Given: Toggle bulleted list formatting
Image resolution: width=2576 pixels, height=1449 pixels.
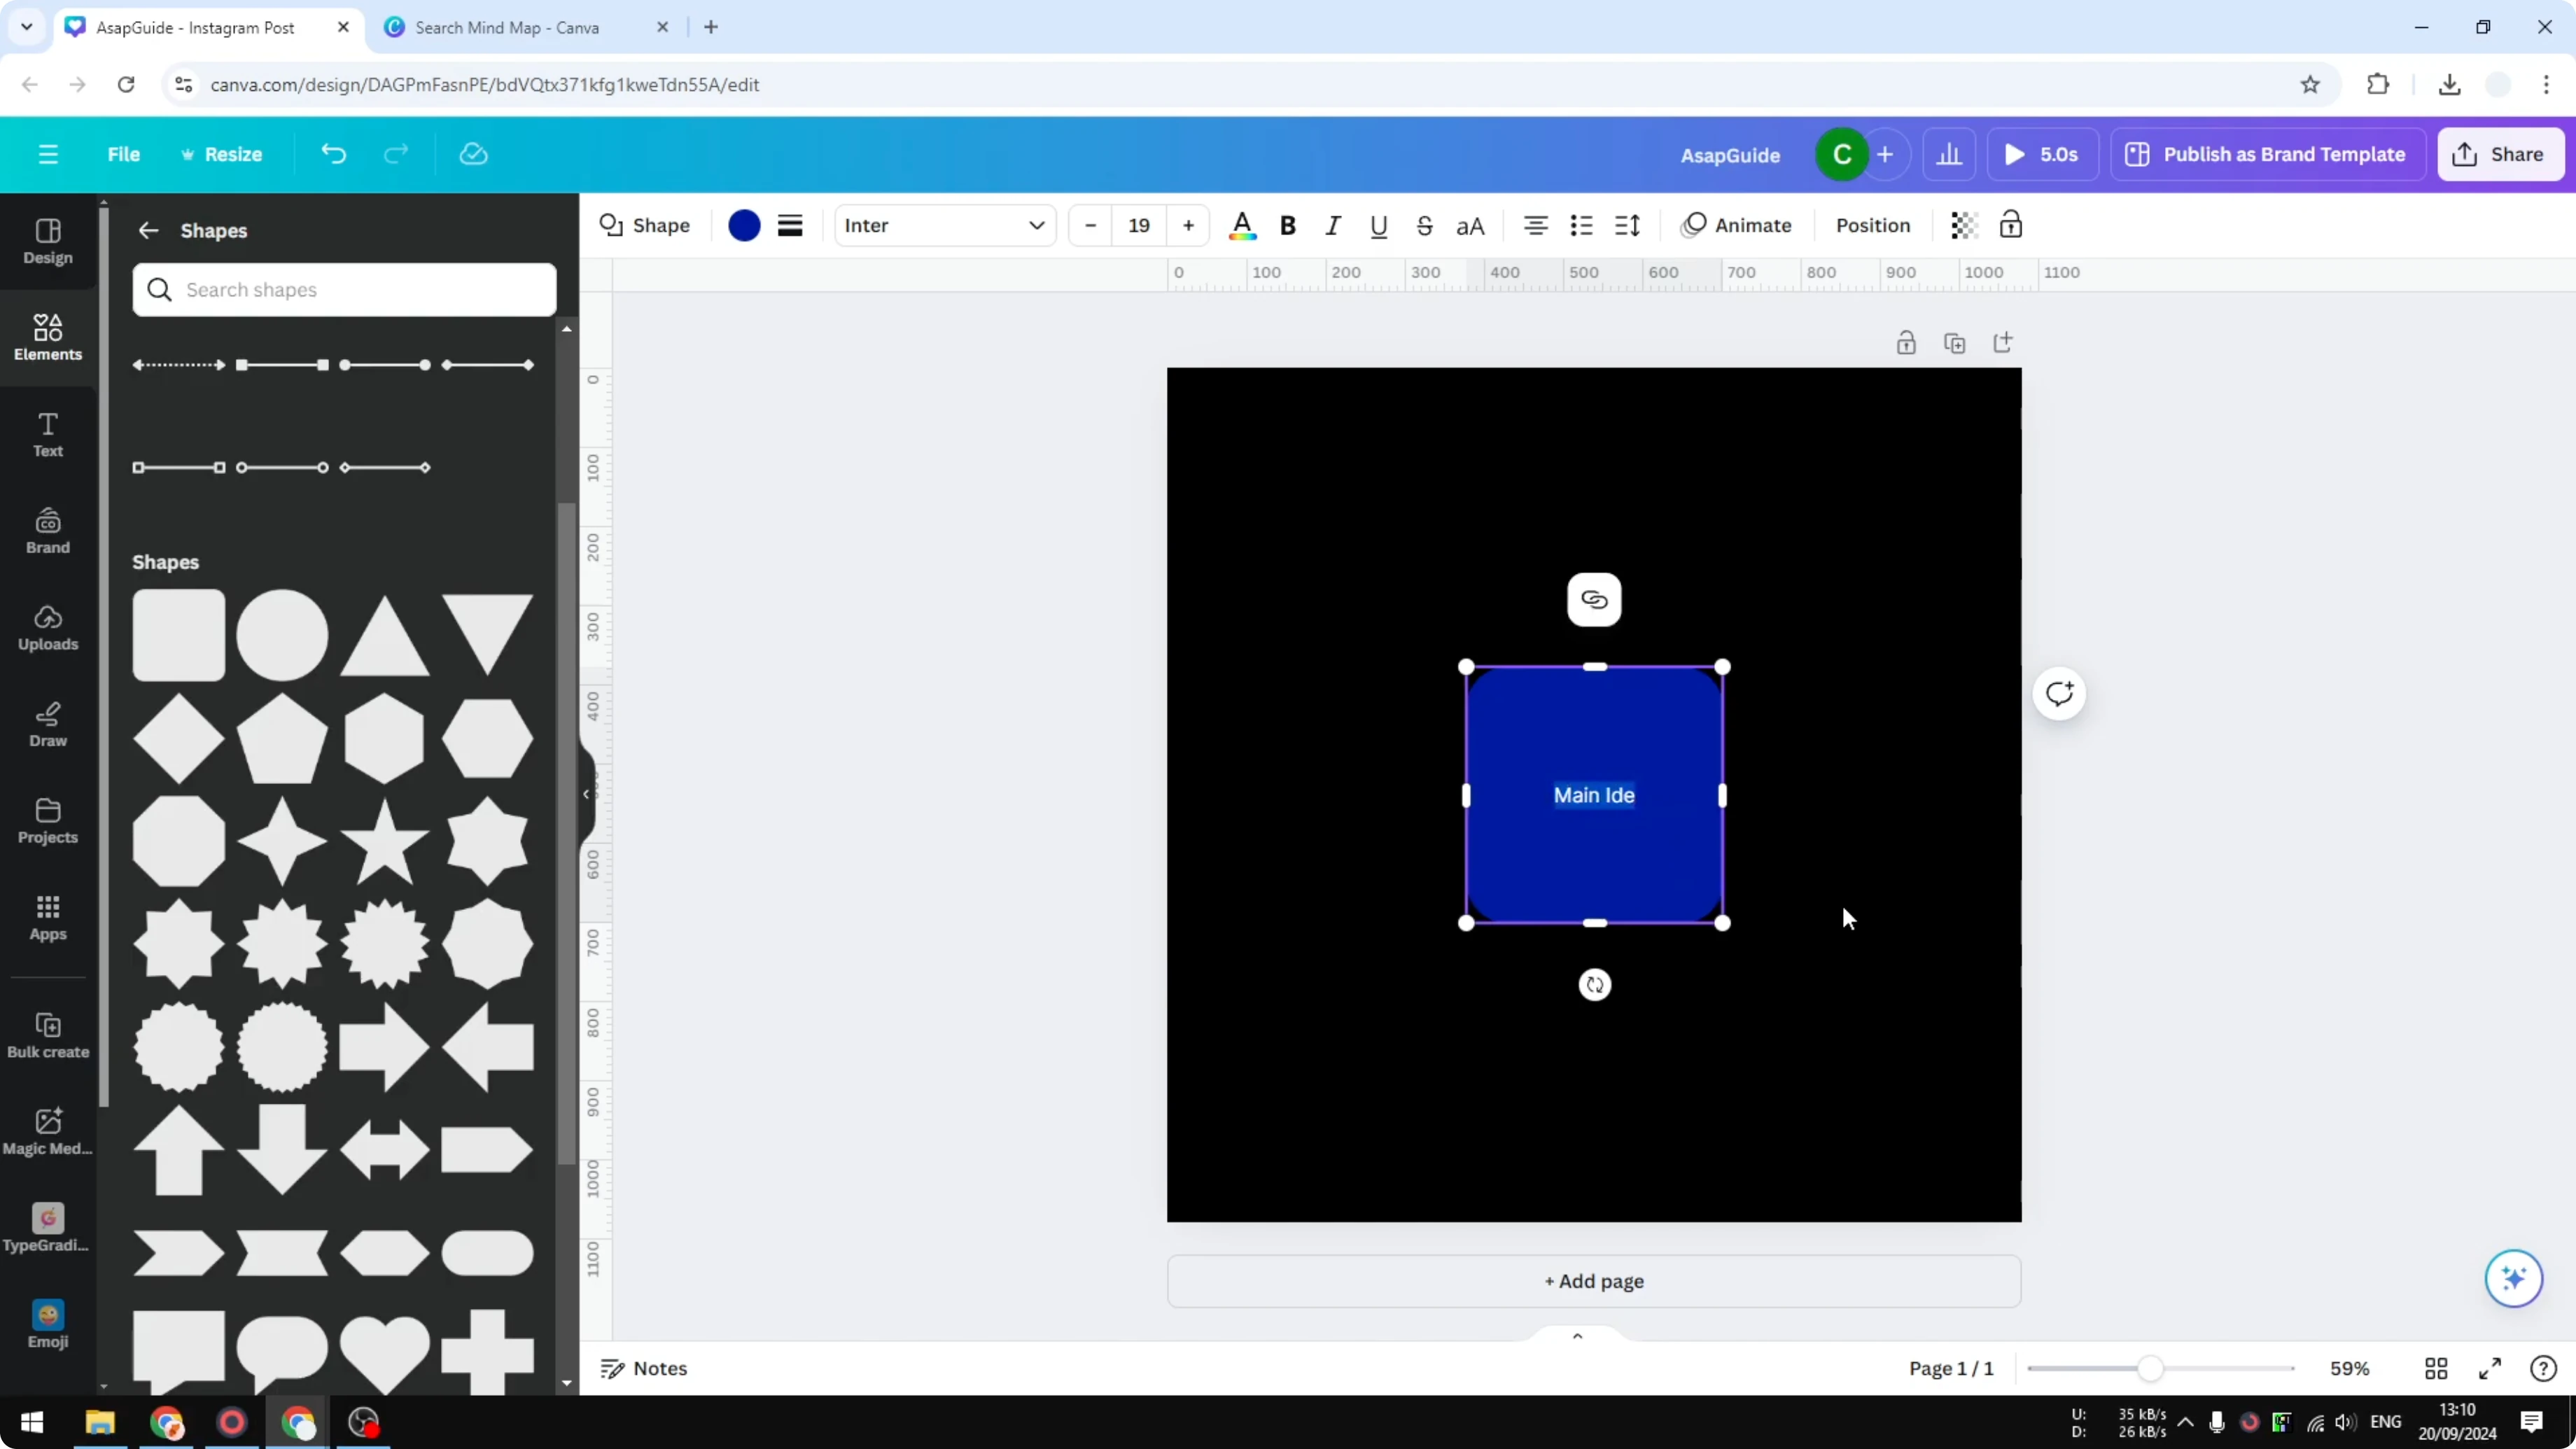Looking at the screenshot, I should coord(1581,225).
